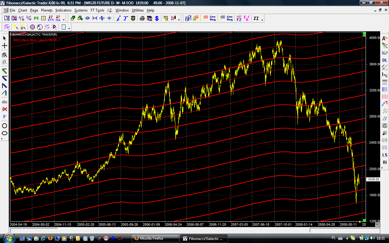Open the FT Tools menu

click(x=97, y=10)
